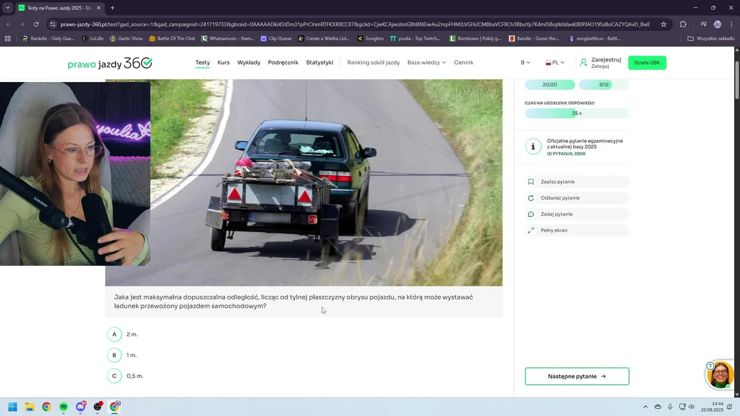Open the Testy menu item
740x416 pixels.
[x=202, y=62]
